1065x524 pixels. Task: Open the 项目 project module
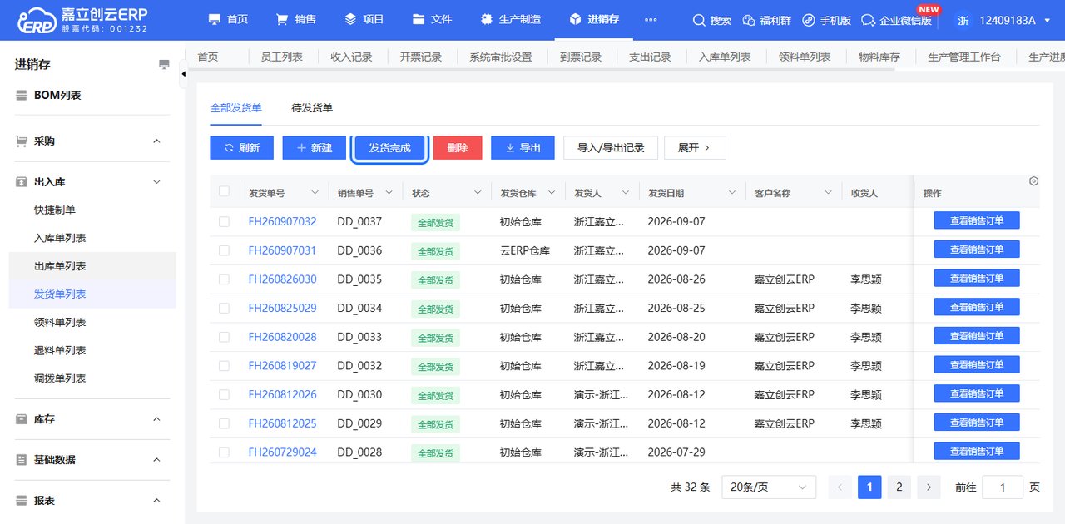[x=364, y=19]
